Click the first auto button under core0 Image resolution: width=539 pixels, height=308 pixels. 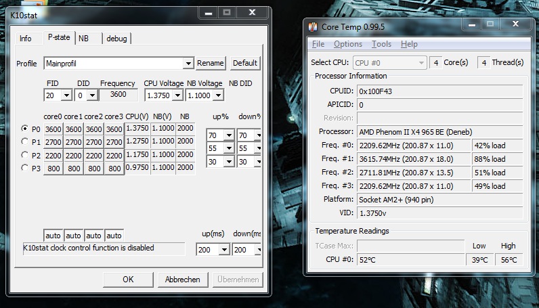pos(53,236)
